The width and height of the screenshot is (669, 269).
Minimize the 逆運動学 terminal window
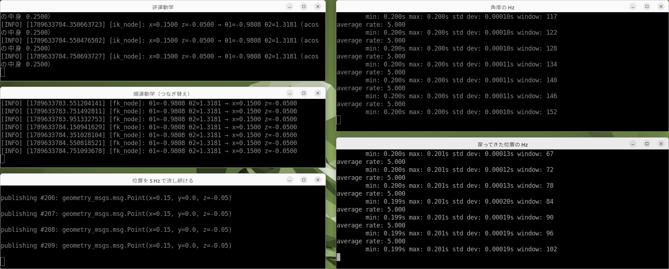click(290, 6)
